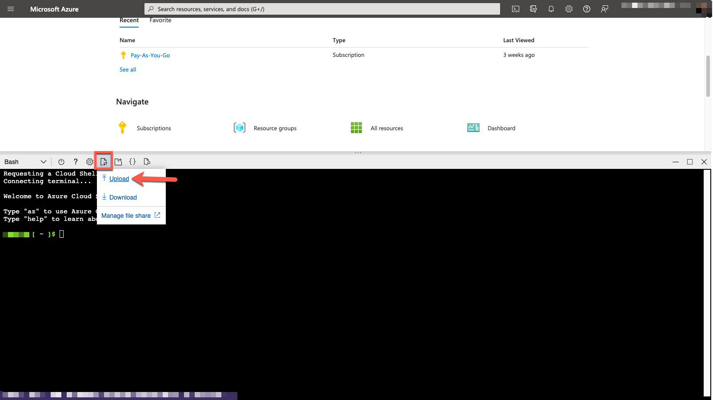Viewport: 713px width, 400px height.
Task: Open the Help question mark in header
Action: click(587, 9)
